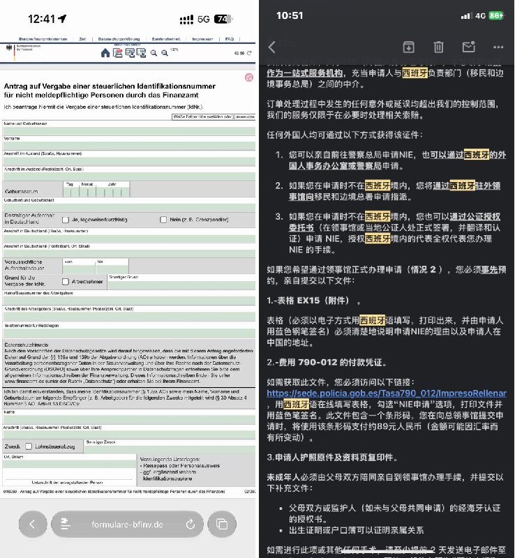This screenshot has width=515, height=558.
Task: Click the 'Anschrift im Ausland (Straße, Hausnummer)' field
Action: click(129, 162)
